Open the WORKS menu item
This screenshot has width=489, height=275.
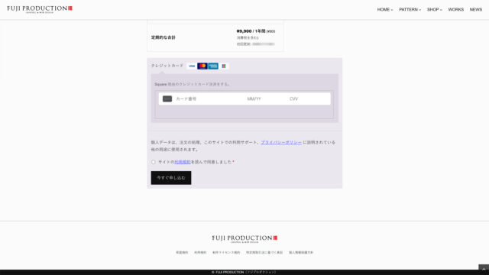(456, 10)
